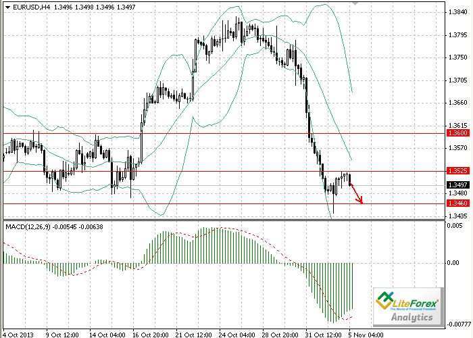The height and width of the screenshot is (338, 473).
Task: Click the red 1.3600 price level tag
Action: (x=458, y=134)
